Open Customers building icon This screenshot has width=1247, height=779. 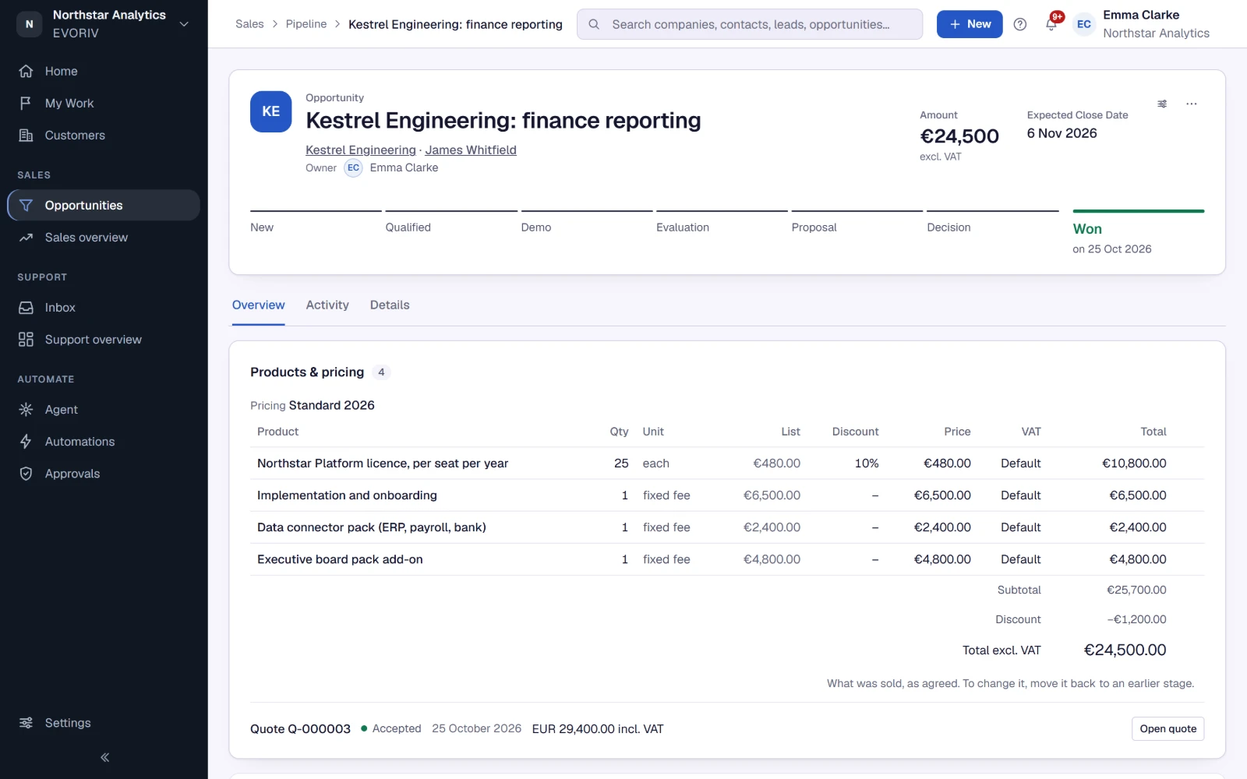(x=26, y=135)
